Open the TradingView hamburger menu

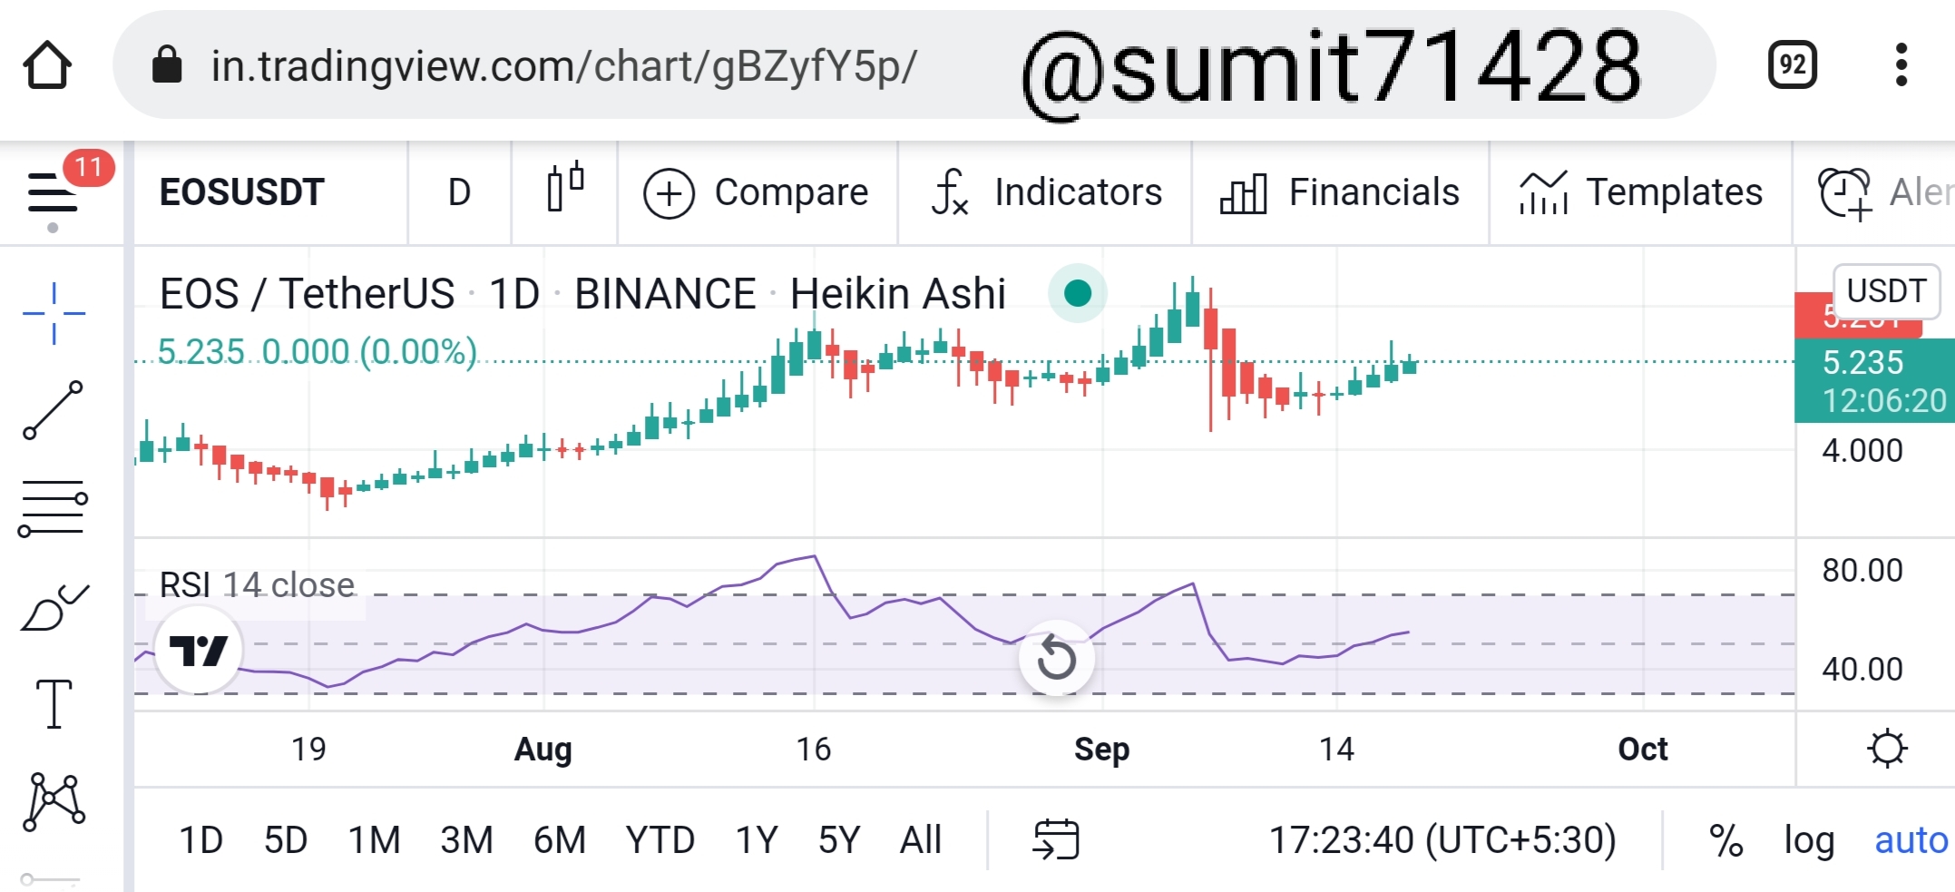tap(53, 192)
